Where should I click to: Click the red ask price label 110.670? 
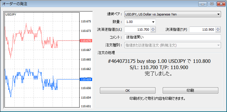[x=86, y=41]
